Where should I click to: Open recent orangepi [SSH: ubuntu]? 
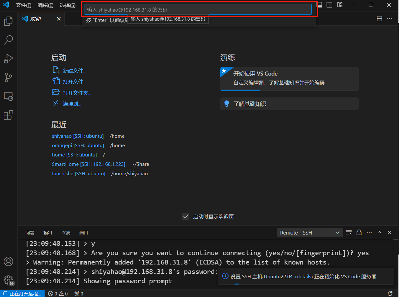pyautogui.click(x=78, y=145)
